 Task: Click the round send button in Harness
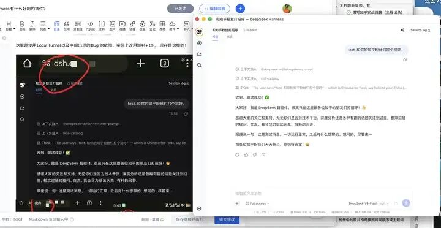coord(406,203)
